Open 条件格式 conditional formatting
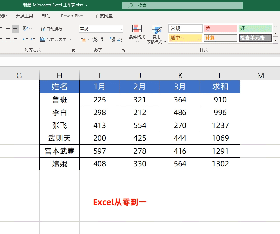 tap(137, 34)
